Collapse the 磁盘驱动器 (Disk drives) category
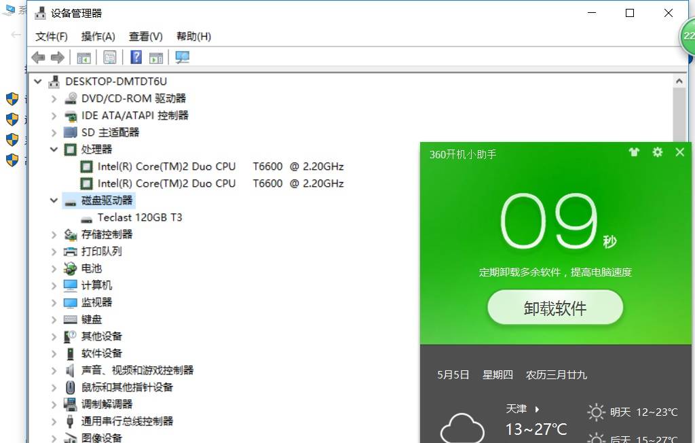Image resolution: width=695 pixels, height=443 pixels. click(x=54, y=200)
